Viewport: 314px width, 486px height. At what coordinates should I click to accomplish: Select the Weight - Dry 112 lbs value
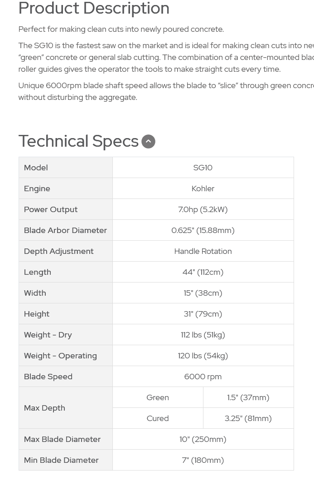(203, 335)
